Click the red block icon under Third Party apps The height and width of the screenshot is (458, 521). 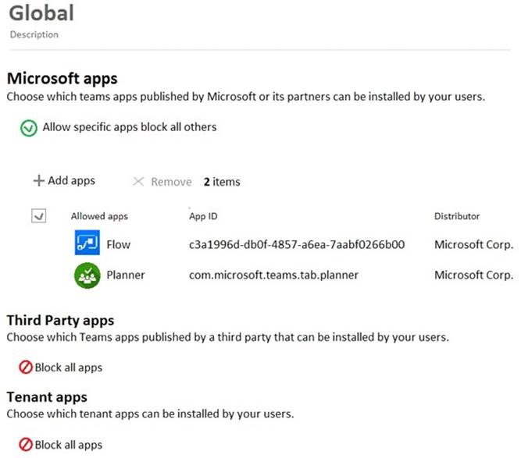coord(26,367)
